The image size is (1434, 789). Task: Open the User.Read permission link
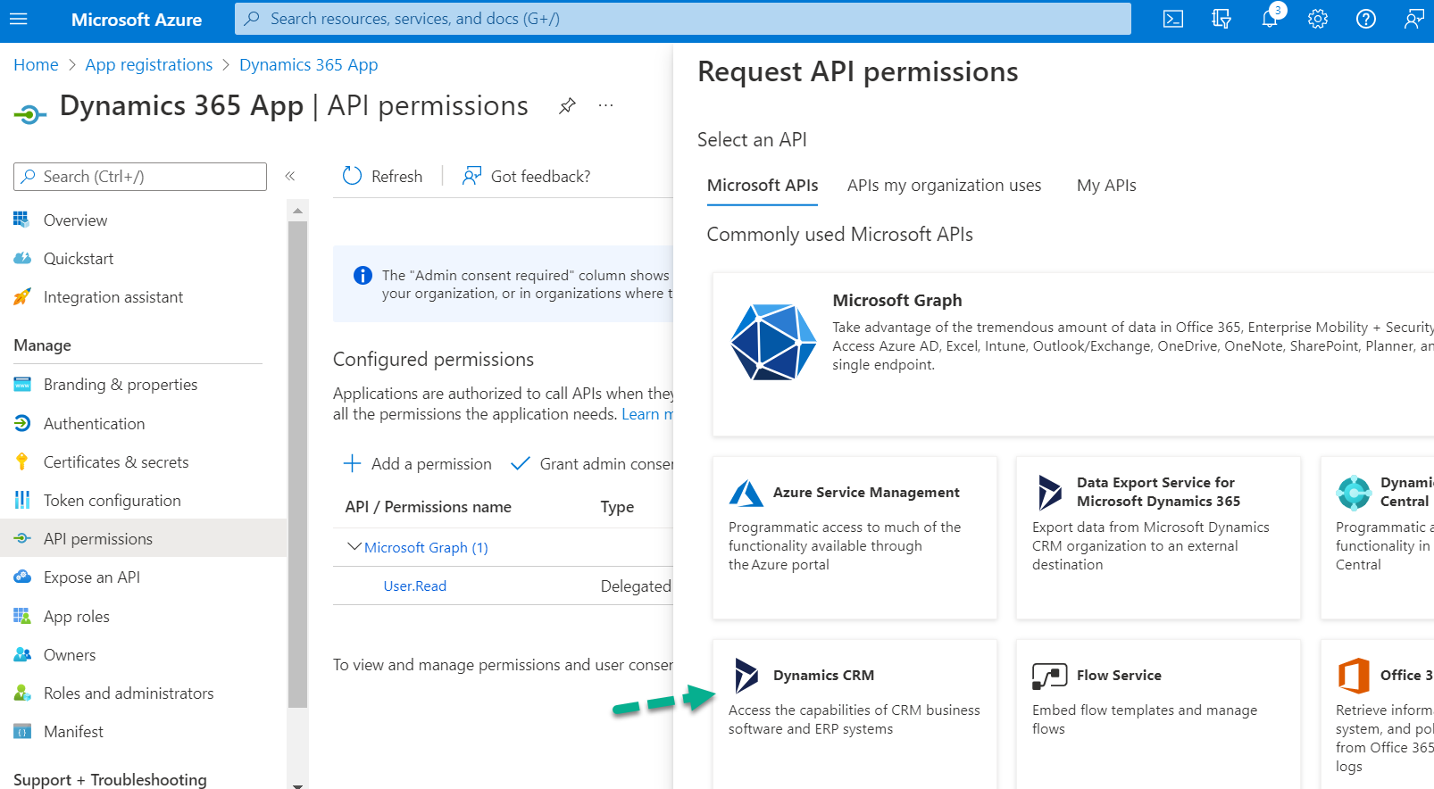point(415,586)
